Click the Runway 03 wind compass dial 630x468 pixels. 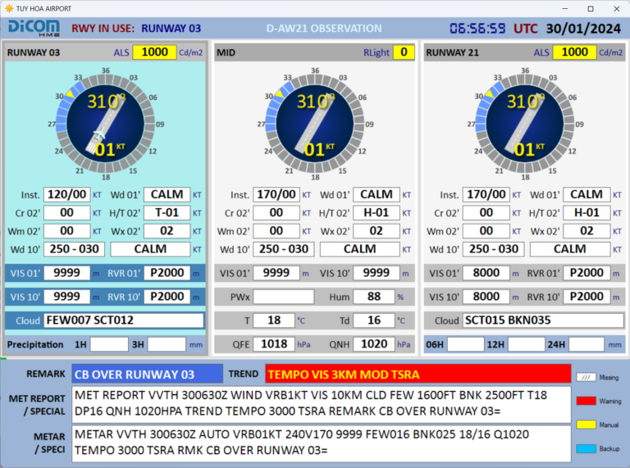tap(106, 122)
